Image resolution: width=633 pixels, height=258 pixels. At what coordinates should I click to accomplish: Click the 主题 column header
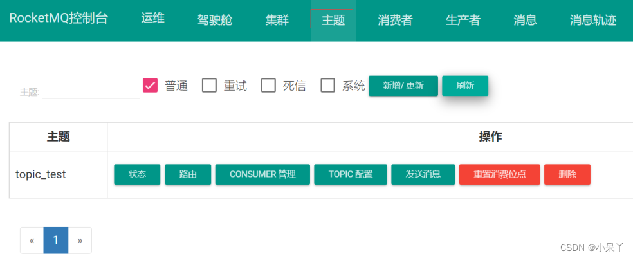click(59, 137)
